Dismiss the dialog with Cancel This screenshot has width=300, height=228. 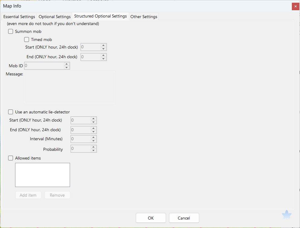pos(184,218)
